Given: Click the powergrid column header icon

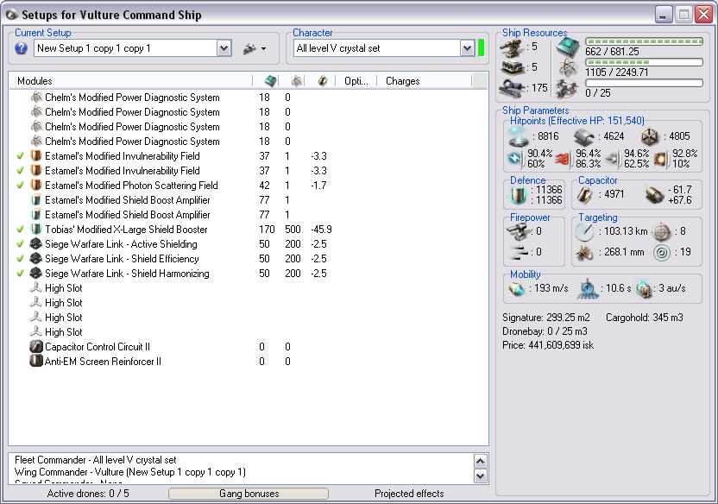Looking at the screenshot, I should [297, 81].
